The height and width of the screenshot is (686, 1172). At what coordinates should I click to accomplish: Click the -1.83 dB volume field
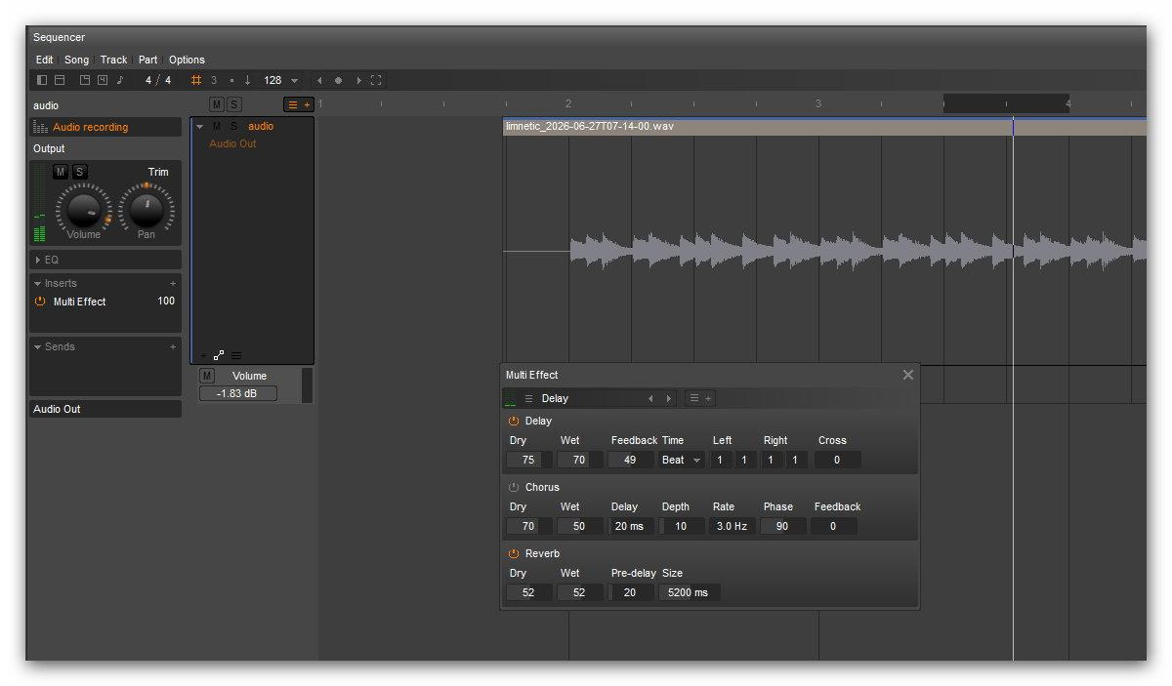click(x=237, y=393)
